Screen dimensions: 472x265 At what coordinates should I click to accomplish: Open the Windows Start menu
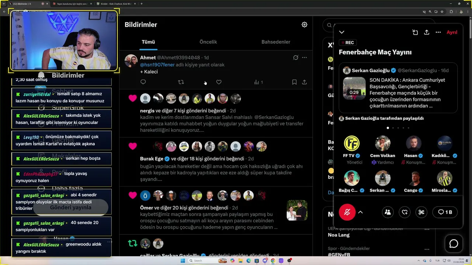tap(183, 261)
